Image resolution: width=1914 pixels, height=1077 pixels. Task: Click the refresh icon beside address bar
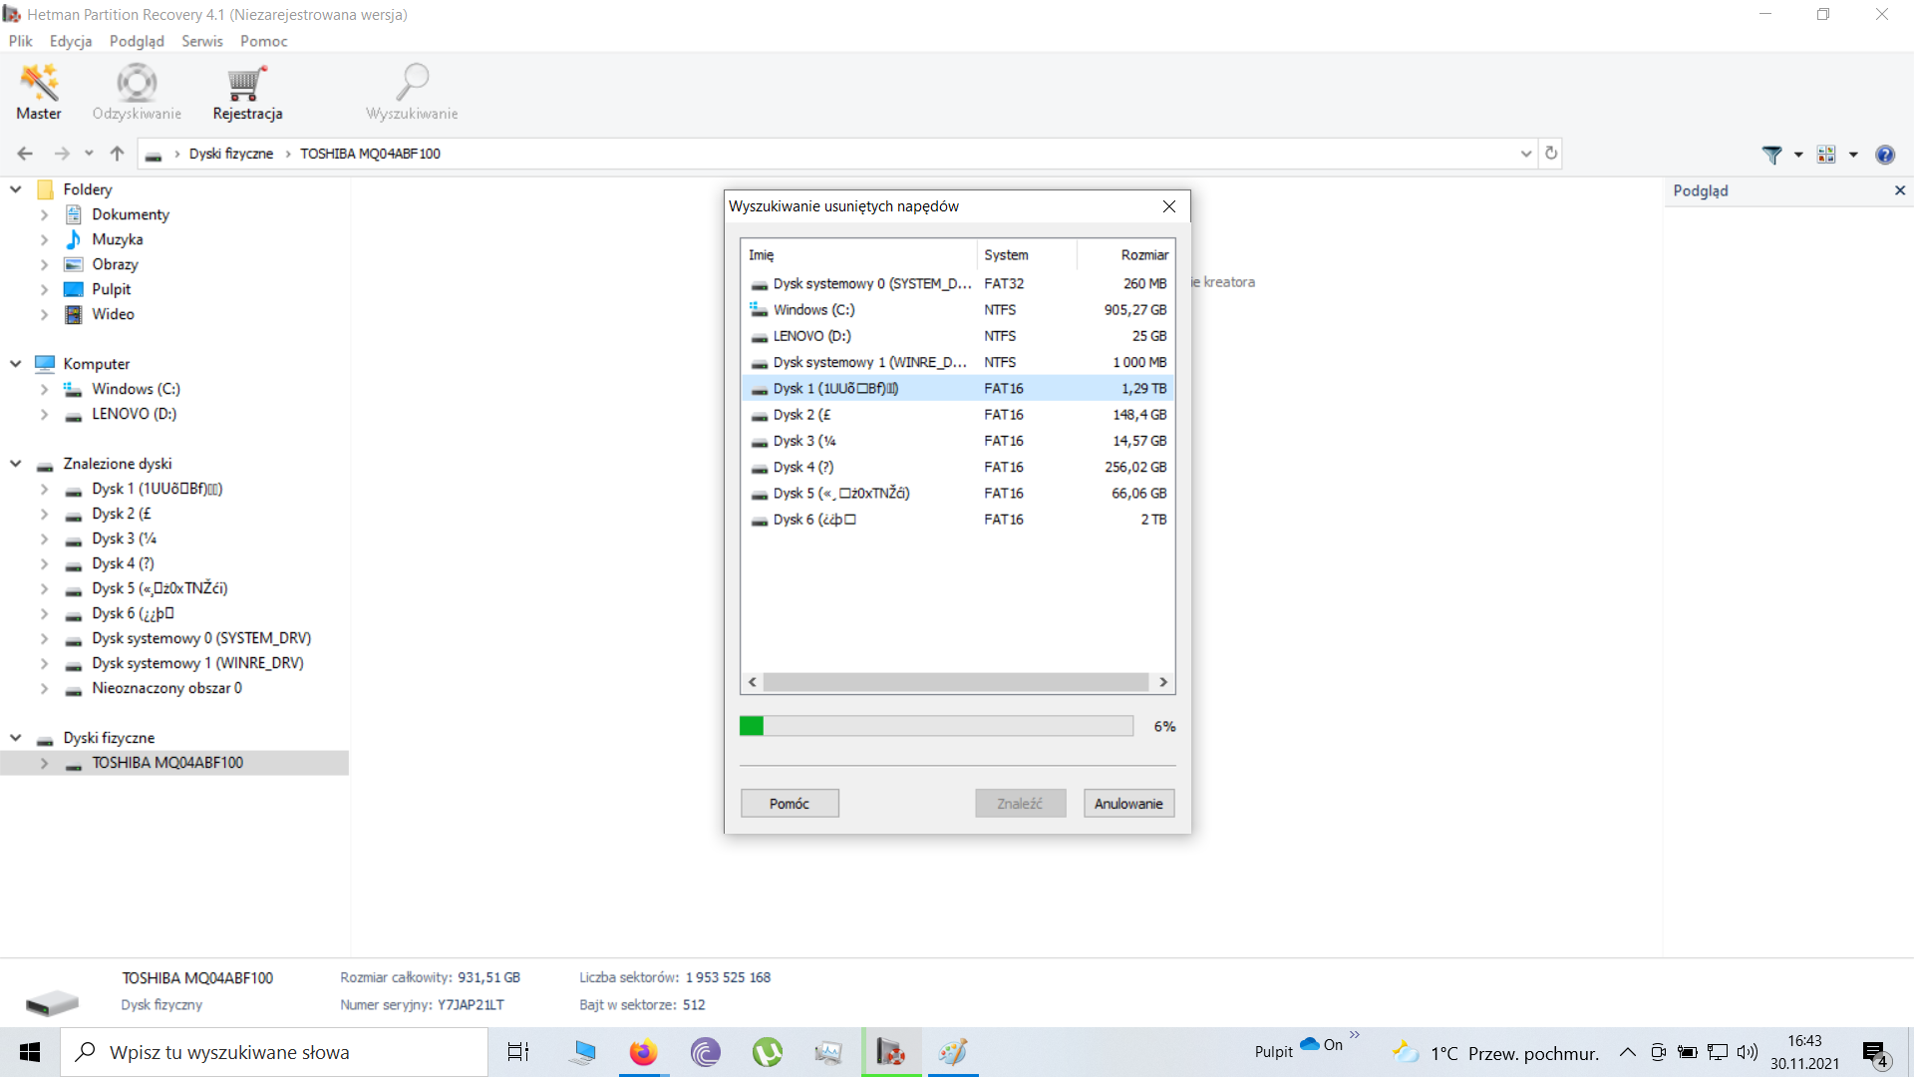click(x=1551, y=154)
